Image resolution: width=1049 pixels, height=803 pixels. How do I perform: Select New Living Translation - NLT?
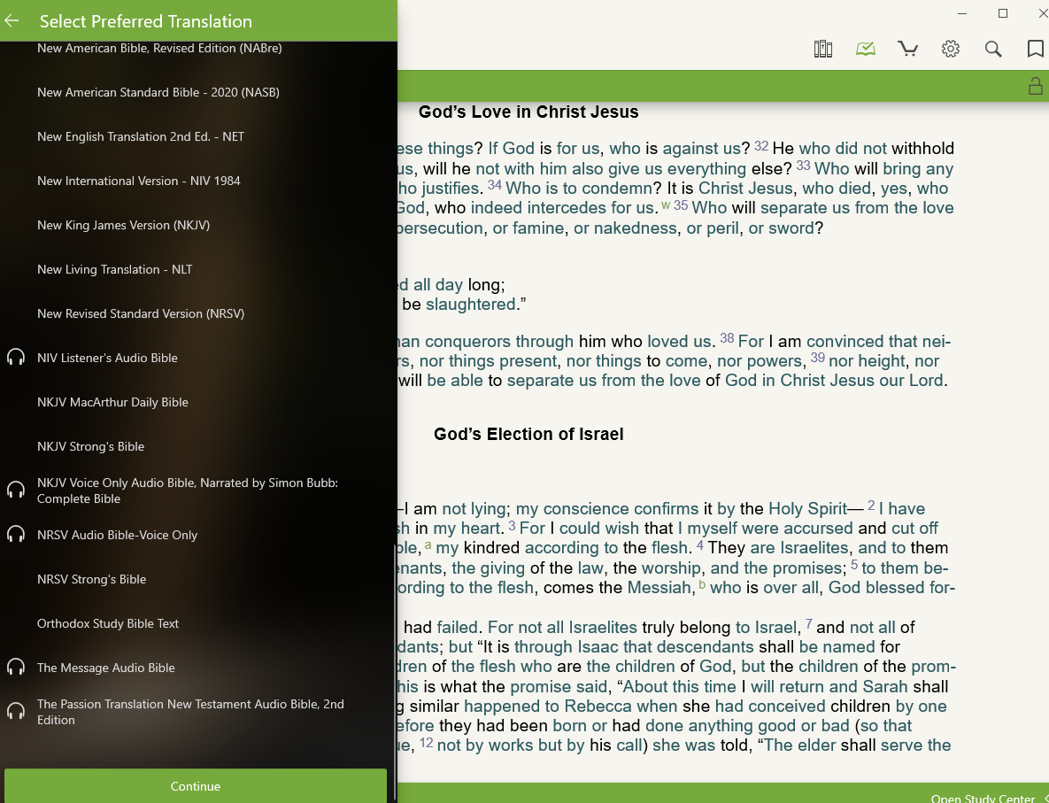(x=114, y=269)
